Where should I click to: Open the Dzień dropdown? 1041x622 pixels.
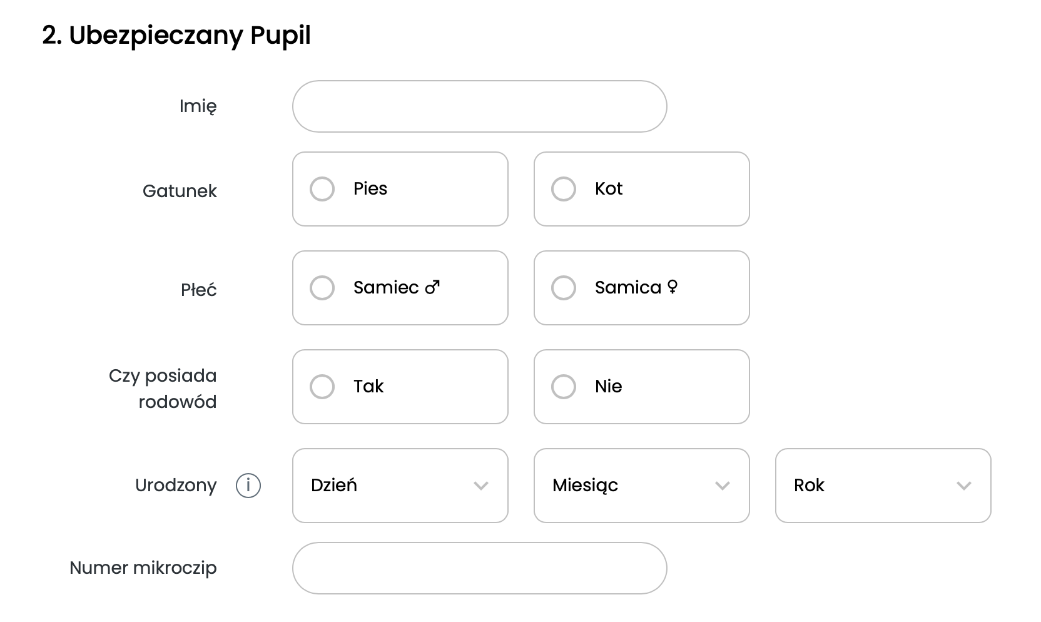(x=388, y=486)
